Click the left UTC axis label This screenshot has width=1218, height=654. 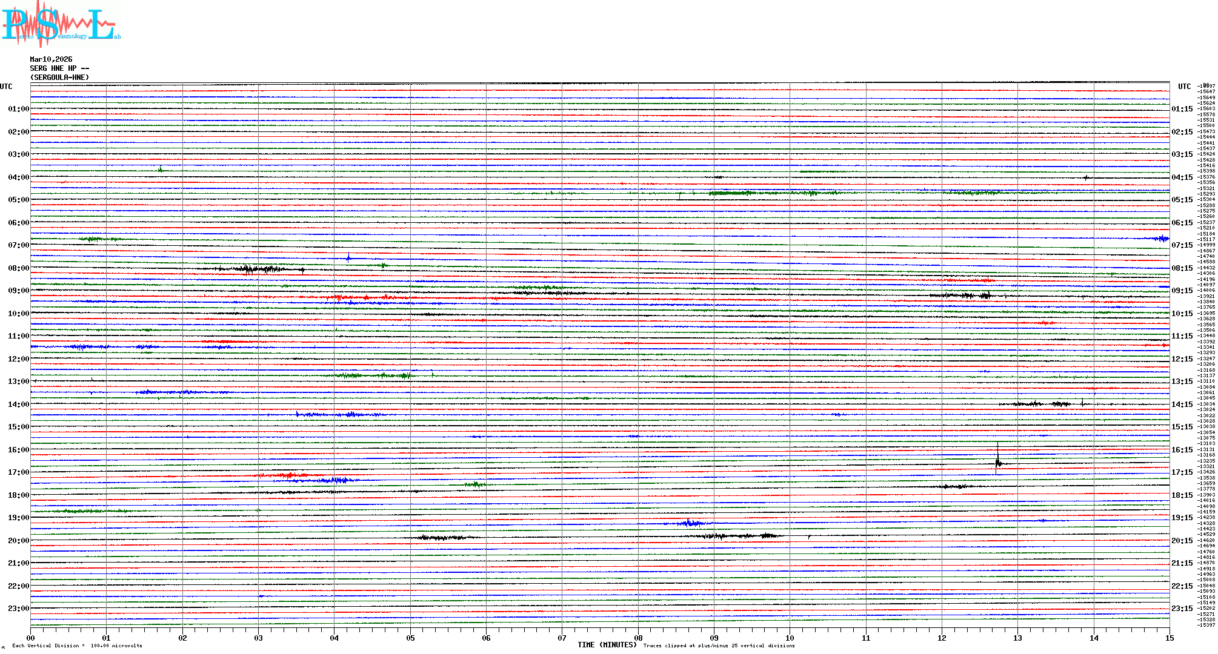[x=6, y=87]
